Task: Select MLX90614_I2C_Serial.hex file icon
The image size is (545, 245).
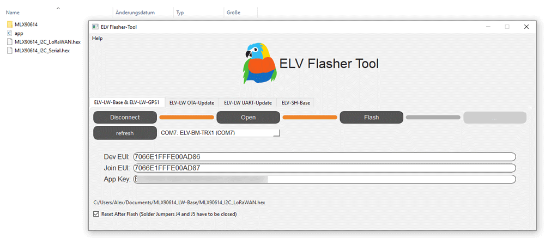Action: coord(10,51)
